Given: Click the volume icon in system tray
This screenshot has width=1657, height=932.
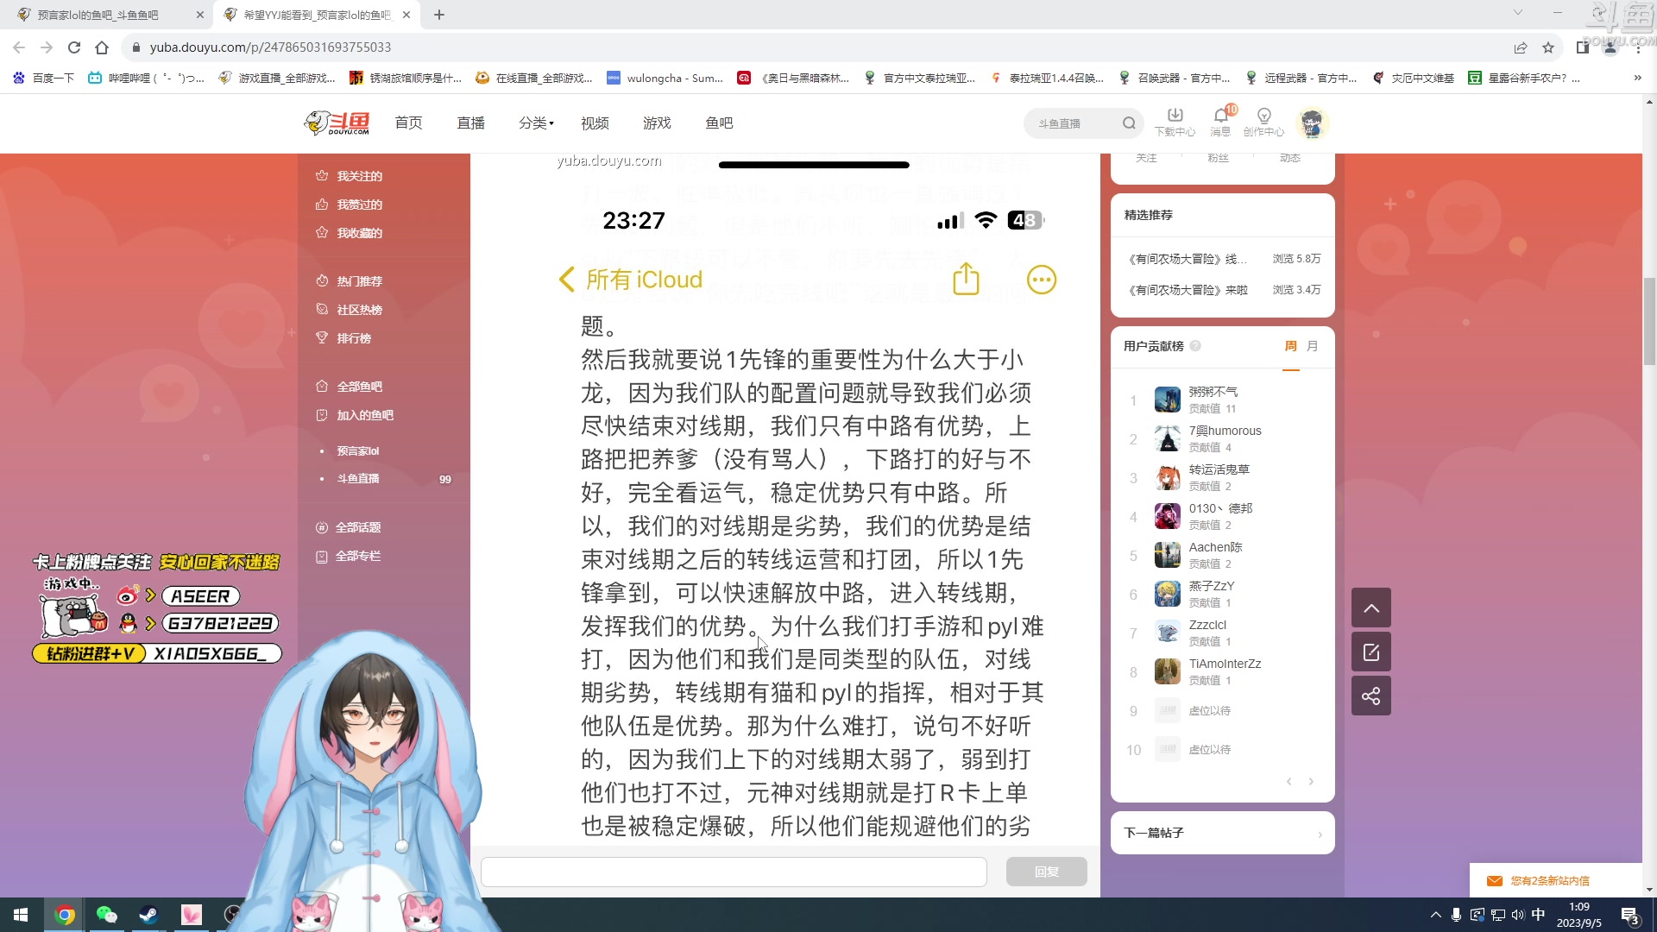Looking at the screenshot, I should [1518, 915].
